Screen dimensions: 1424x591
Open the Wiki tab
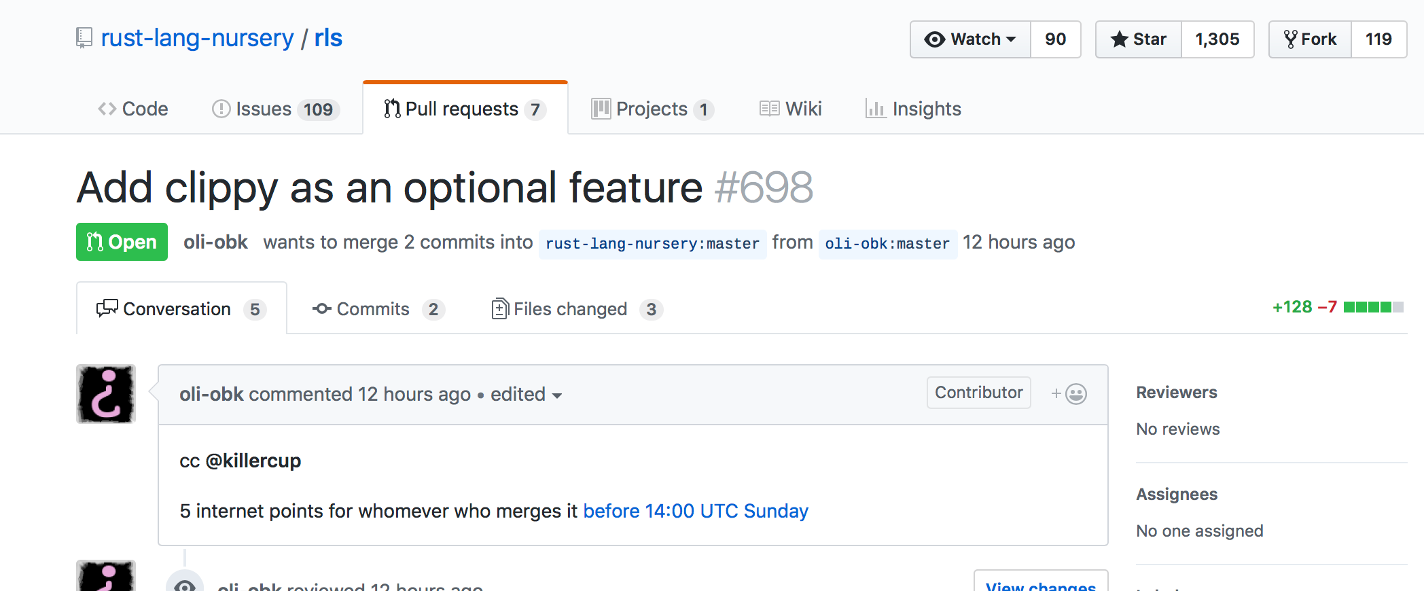point(791,109)
